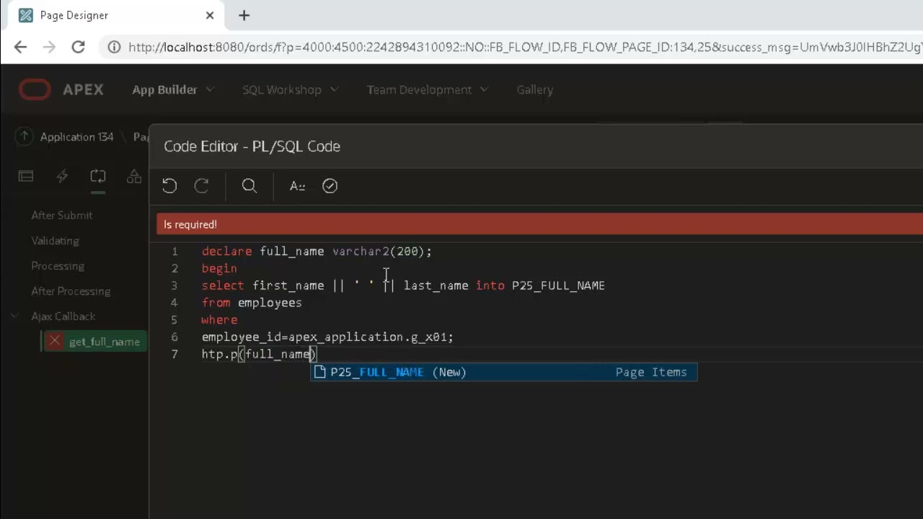Click 'where' keyword on line 5

[x=219, y=319]
